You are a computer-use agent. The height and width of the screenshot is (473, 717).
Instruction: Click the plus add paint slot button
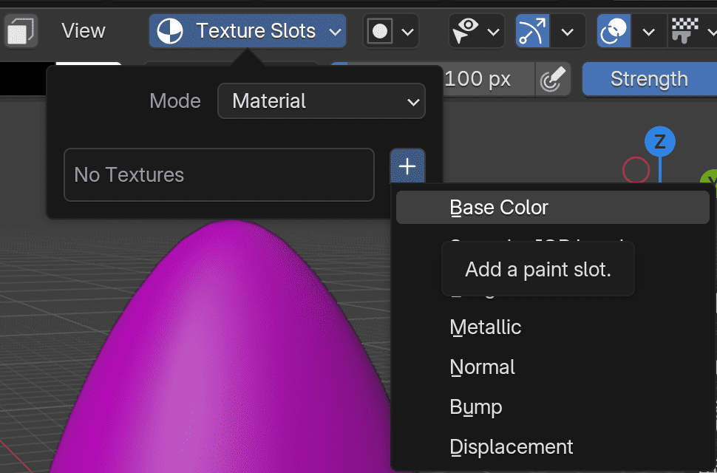(407, 166)
